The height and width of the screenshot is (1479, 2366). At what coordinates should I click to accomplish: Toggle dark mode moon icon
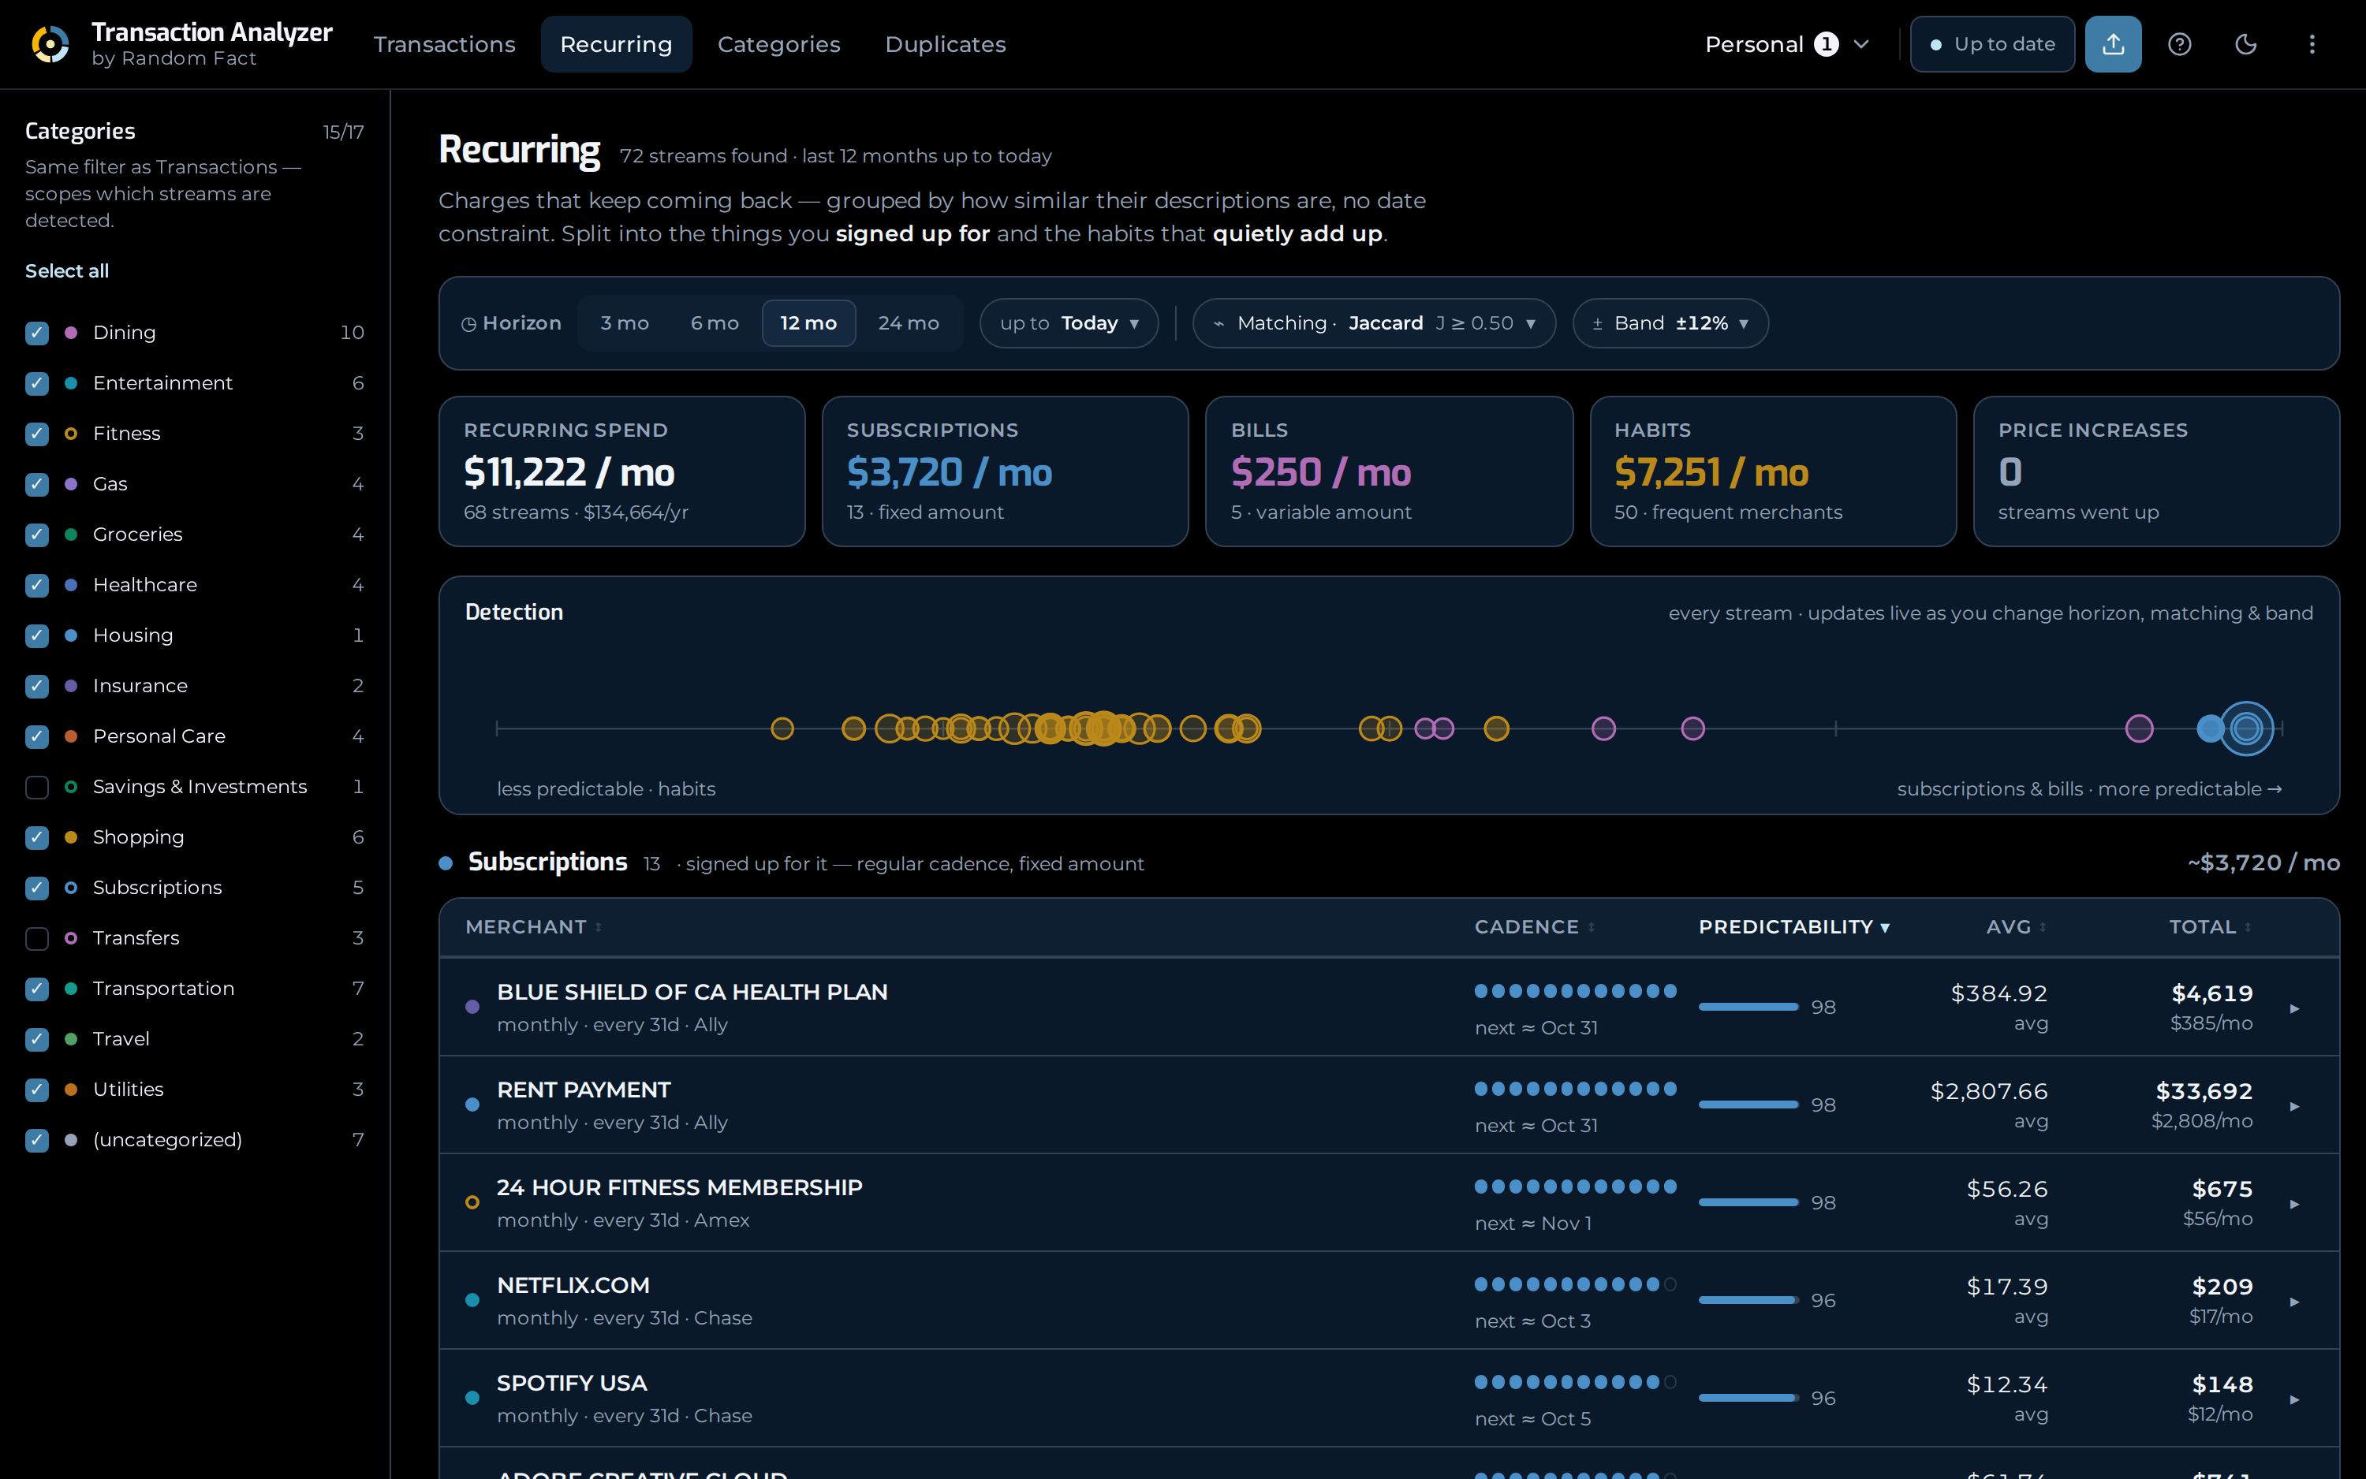coord(2245,44)
